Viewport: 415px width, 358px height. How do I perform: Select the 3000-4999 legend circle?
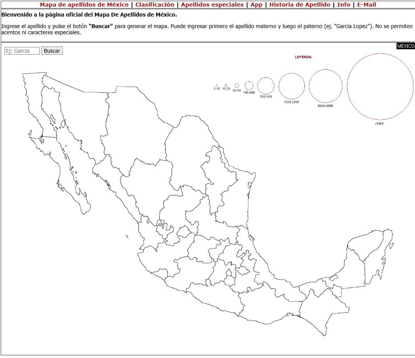pos(325,86)
